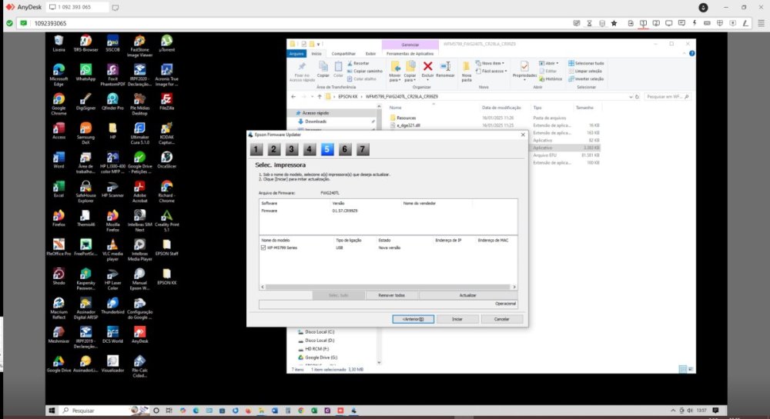Expand Fácil acesso dropdown in ribbon
This screenshot has width=770, height=419.
click(490, 71)
